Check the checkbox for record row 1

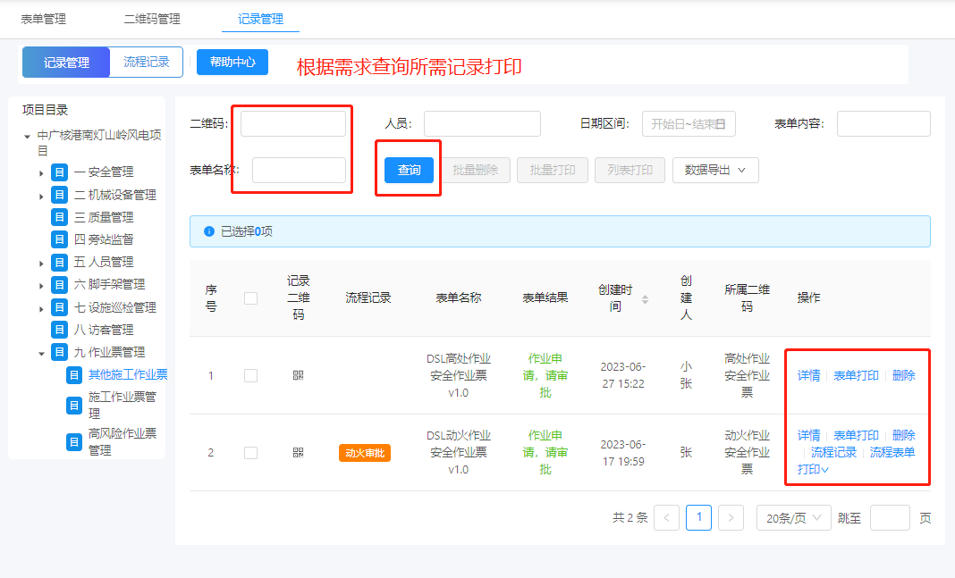[250, 374]
